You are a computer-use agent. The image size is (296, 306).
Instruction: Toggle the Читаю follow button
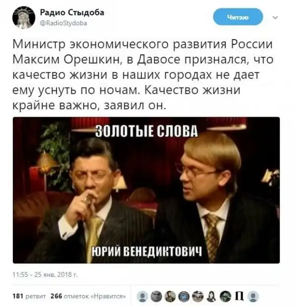click(x=238, y=17)
